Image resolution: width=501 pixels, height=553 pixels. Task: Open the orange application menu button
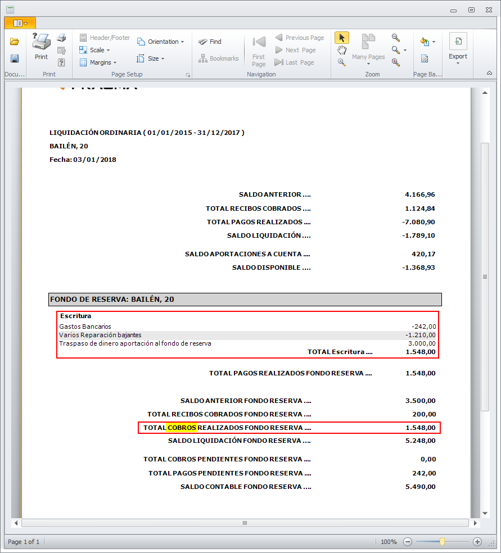click(x=20, y=23)
